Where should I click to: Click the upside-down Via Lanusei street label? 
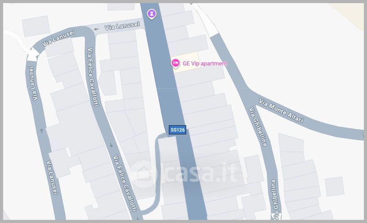tap(33, 84)
